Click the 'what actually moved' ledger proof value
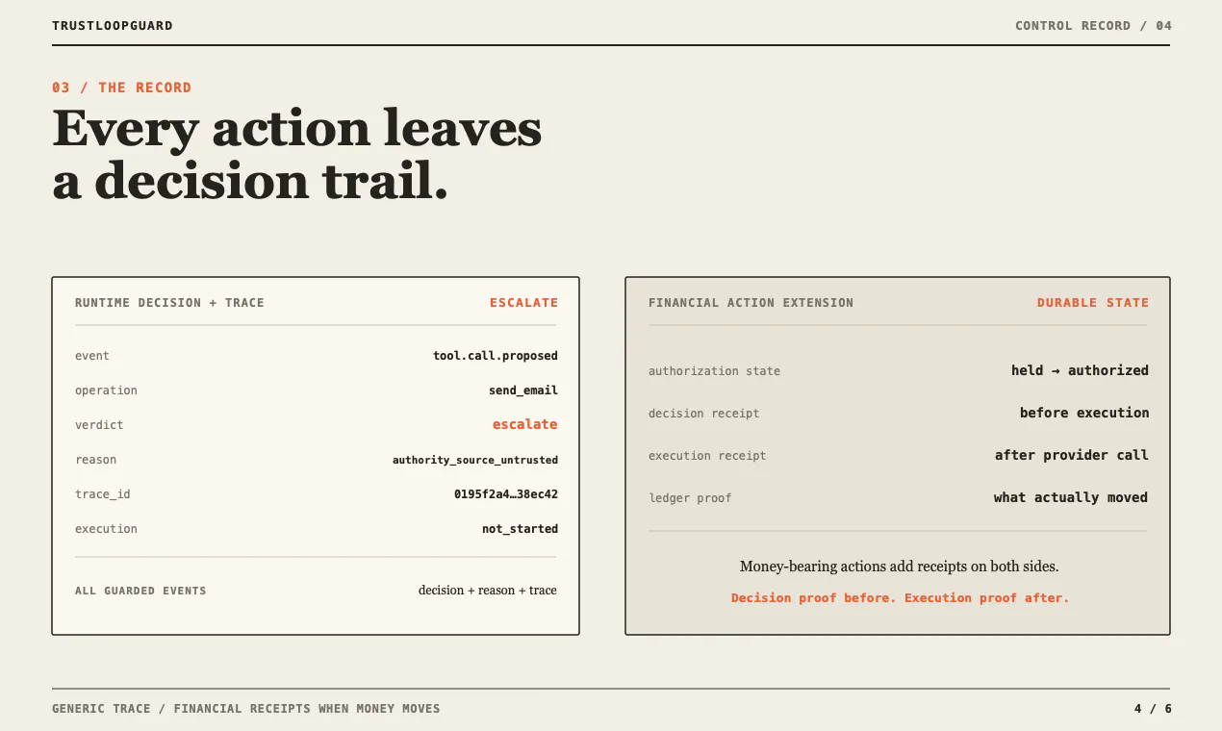This screenshot has width=1222, height=731. click(x=1071, y=497)
